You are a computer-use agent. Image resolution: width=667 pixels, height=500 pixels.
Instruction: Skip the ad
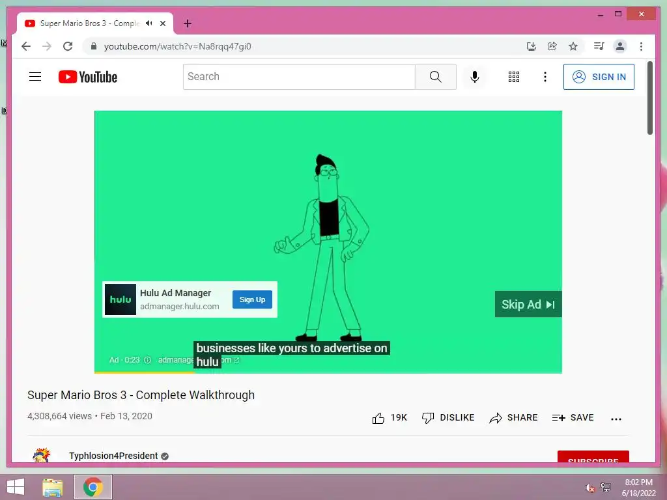point(528,305)
